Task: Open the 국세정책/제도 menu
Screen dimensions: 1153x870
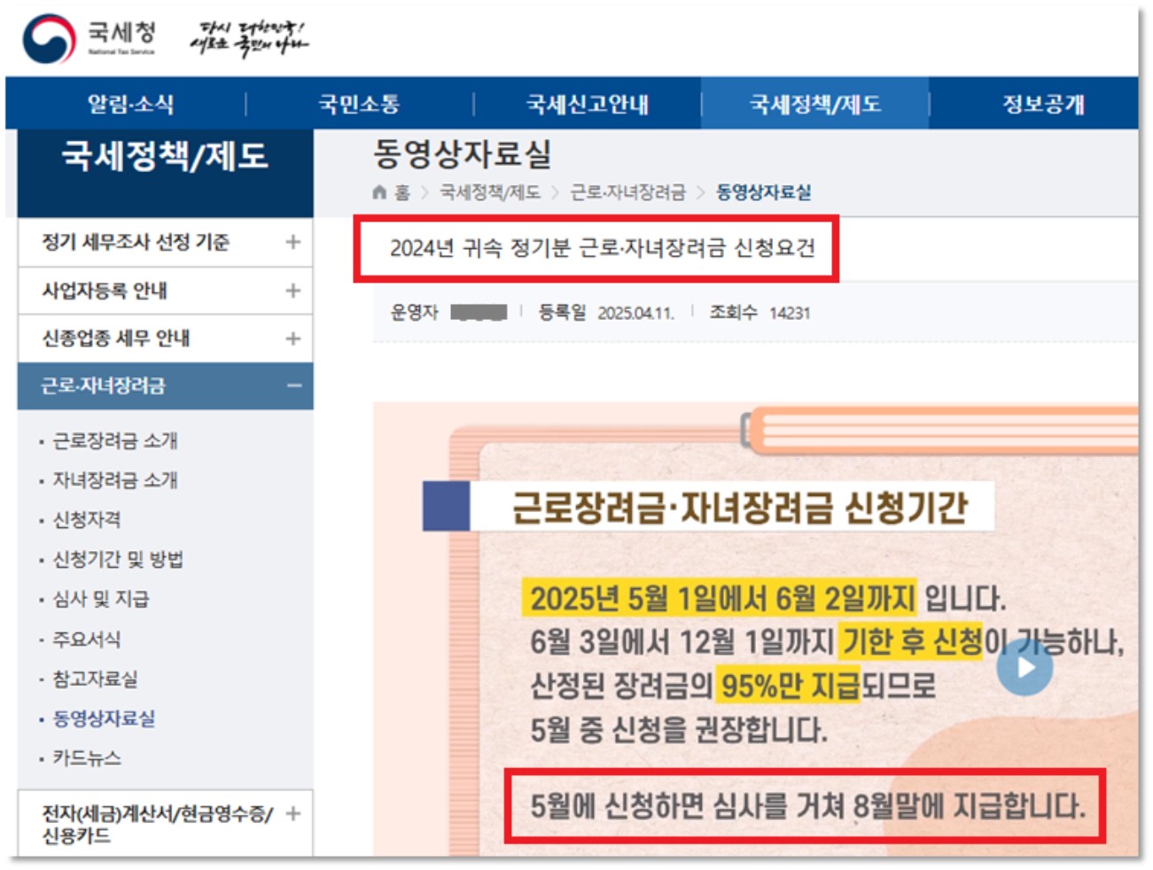Action: pyautogui.click(x=815, y=104)
